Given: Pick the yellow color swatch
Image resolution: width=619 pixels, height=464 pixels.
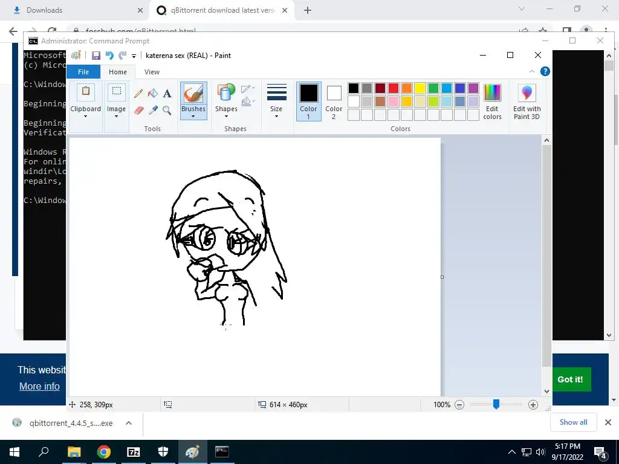Looking at the screenshot, I should [420, 88].
